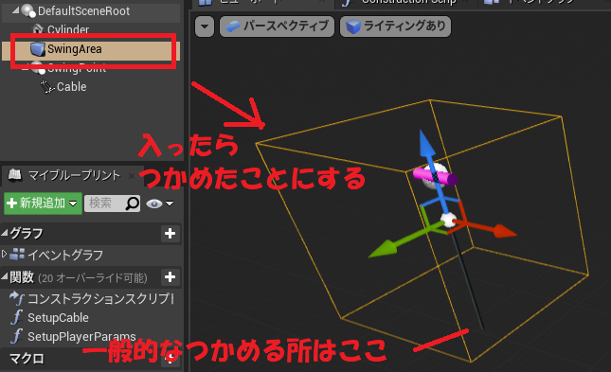
Task: Click the magnifying glass search icon
Action: pyautogui.click(x=132, y=204)
